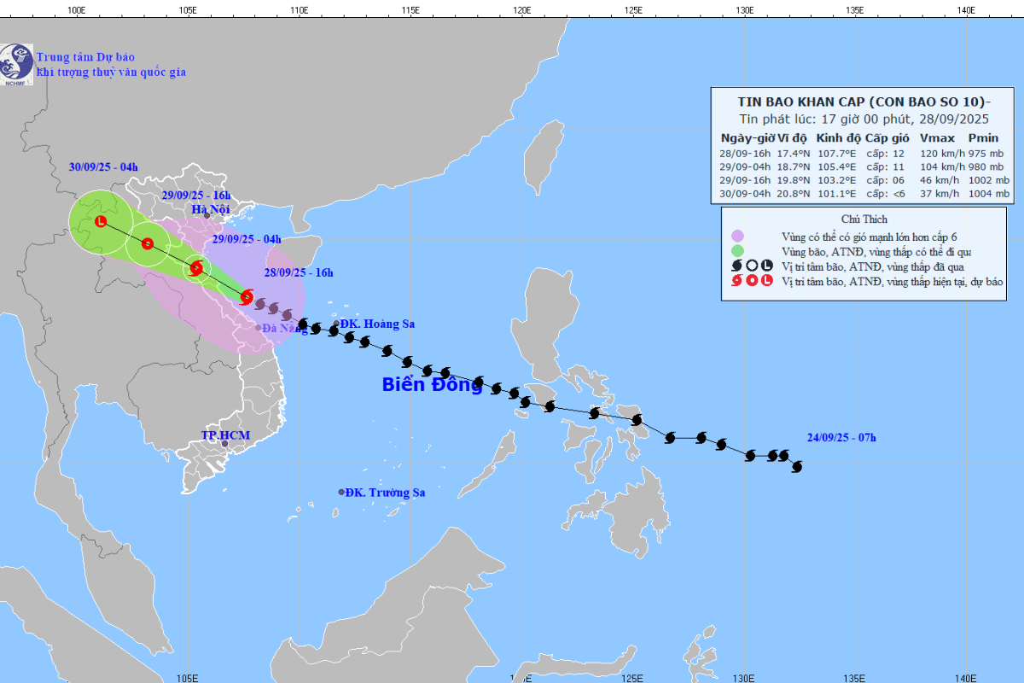
Task: Click the green circle swatch in the legend
Action: [738, 252]
